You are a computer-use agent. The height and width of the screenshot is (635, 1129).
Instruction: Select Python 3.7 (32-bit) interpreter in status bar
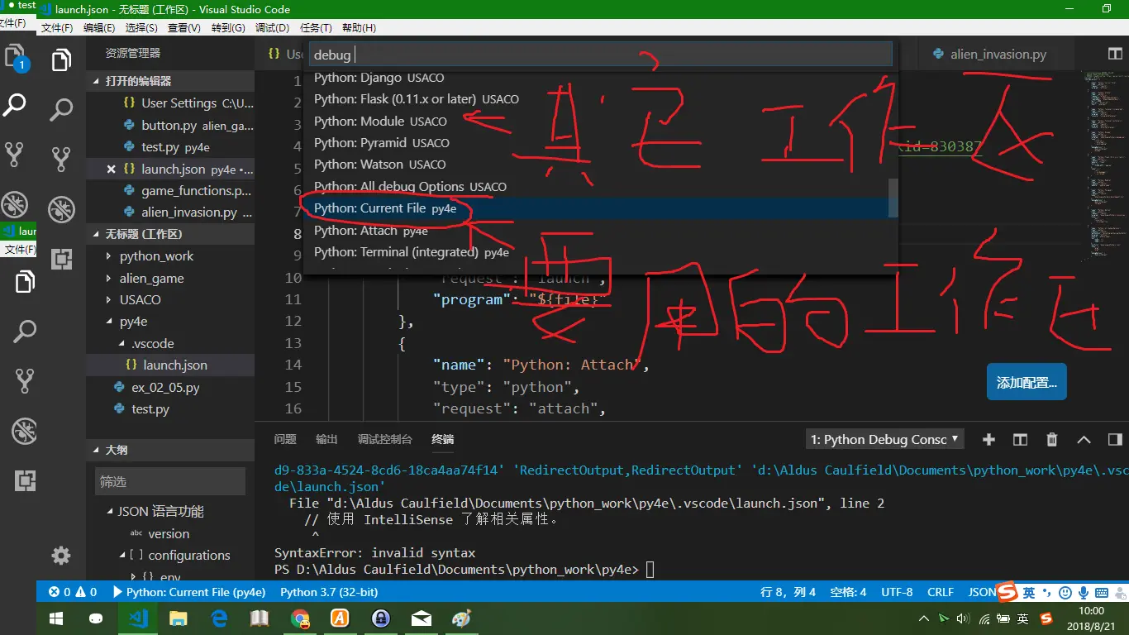tap(329, 592)
